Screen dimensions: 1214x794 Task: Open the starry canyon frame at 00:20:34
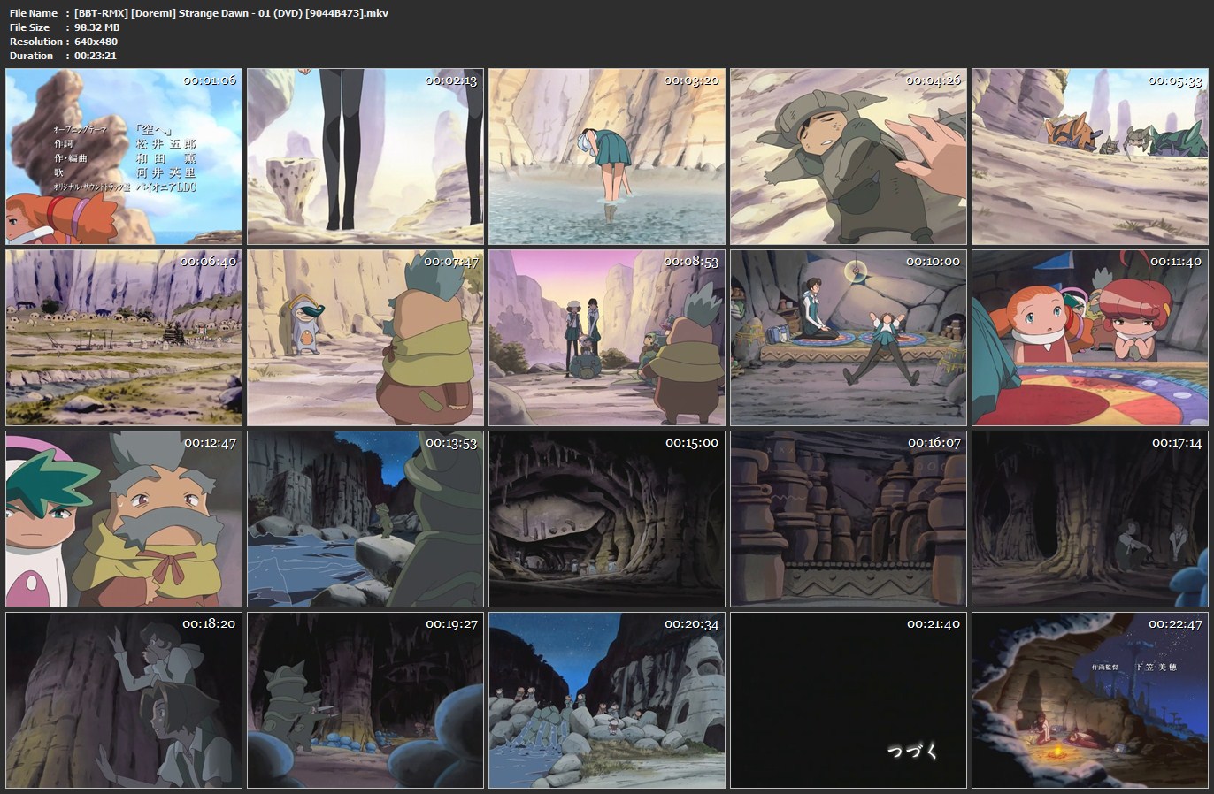(607, 700)
